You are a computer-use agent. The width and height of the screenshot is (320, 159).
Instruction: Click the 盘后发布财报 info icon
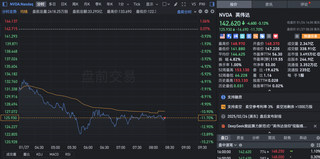coord(223,117)
